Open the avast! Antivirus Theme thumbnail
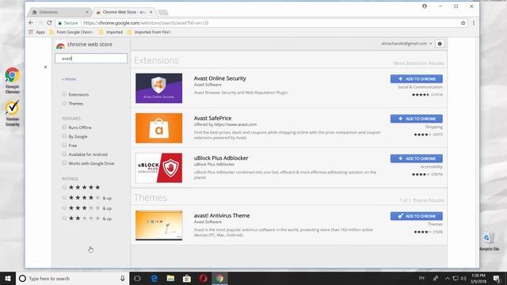 tap(158, 225)
